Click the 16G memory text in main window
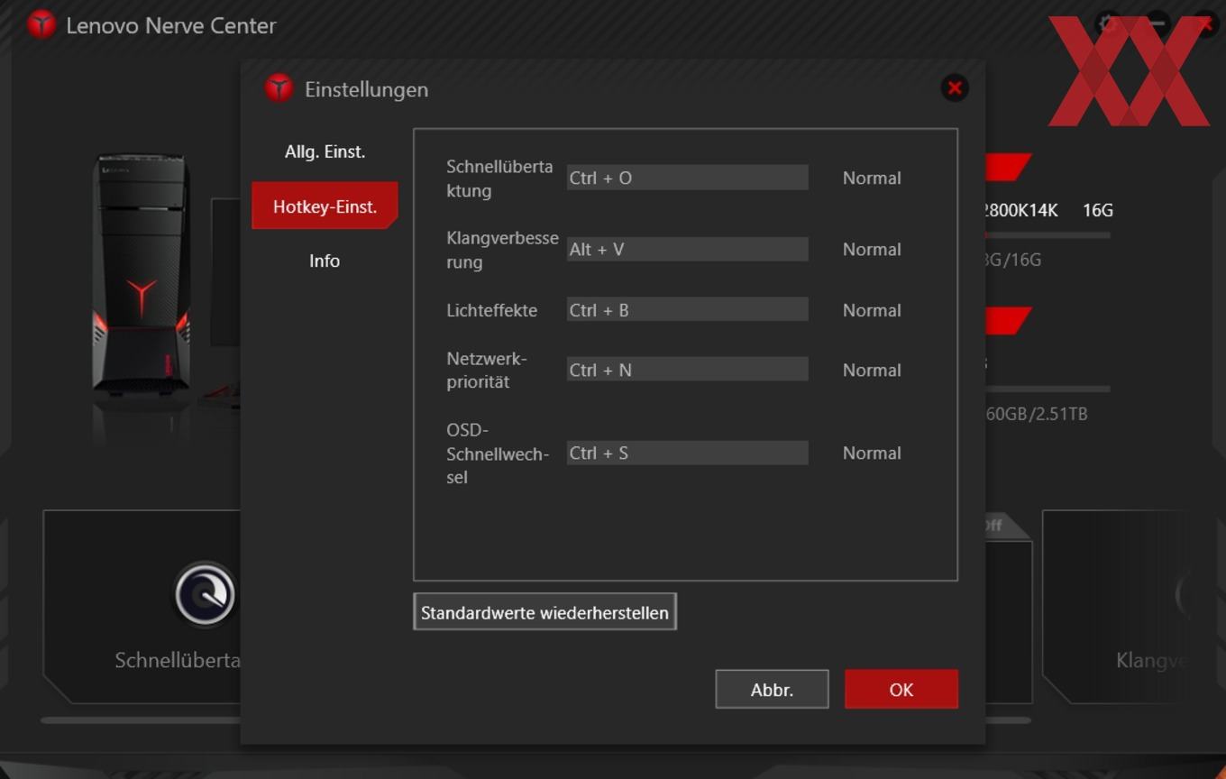 [1098, 210]
